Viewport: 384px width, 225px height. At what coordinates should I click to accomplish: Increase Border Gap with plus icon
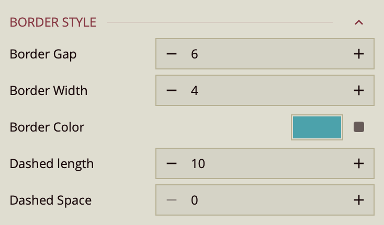(358, 54)
